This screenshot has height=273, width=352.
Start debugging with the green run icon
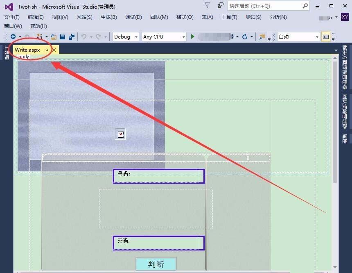[x=192, y=37]
